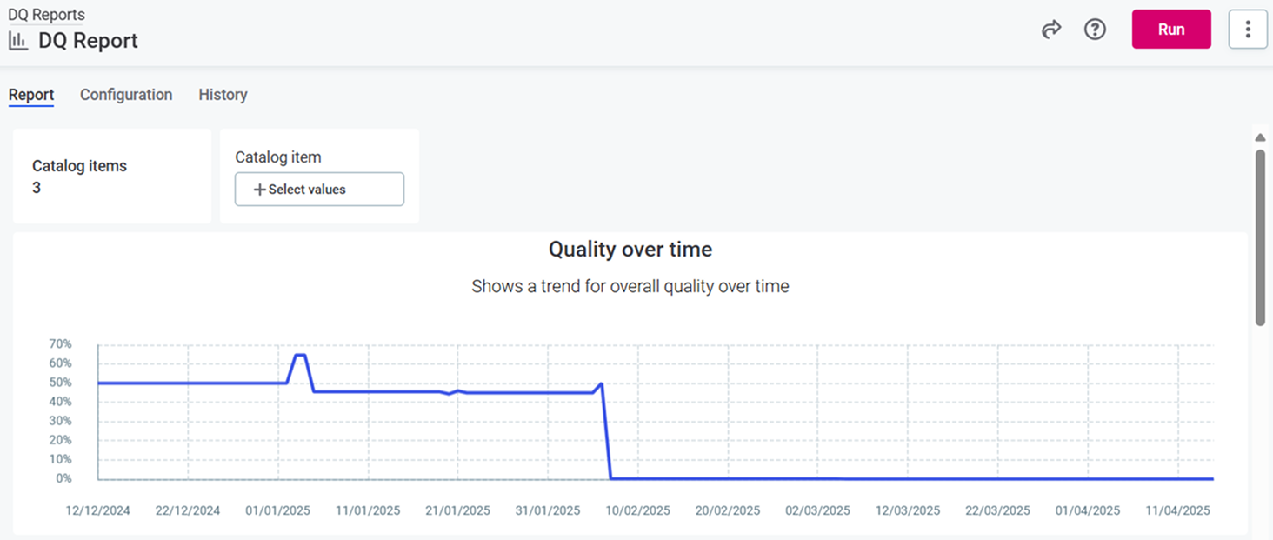Viewport: 1273px width, 540px height.
Task: Open the three-dot more options menu
Action: (x=1248, y=29)
